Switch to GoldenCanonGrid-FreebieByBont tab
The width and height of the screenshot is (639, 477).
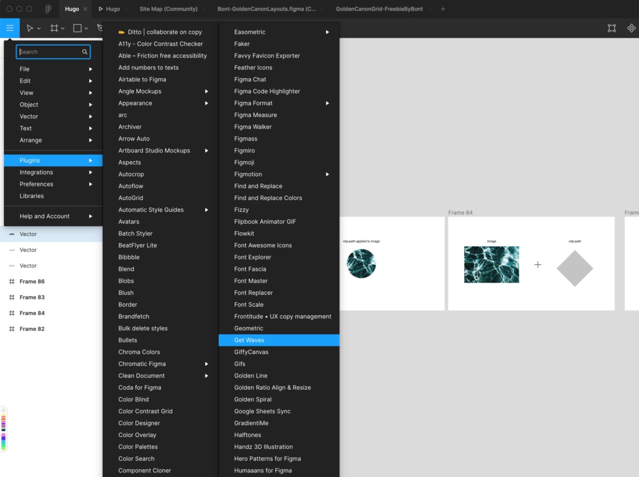point(379,9)
